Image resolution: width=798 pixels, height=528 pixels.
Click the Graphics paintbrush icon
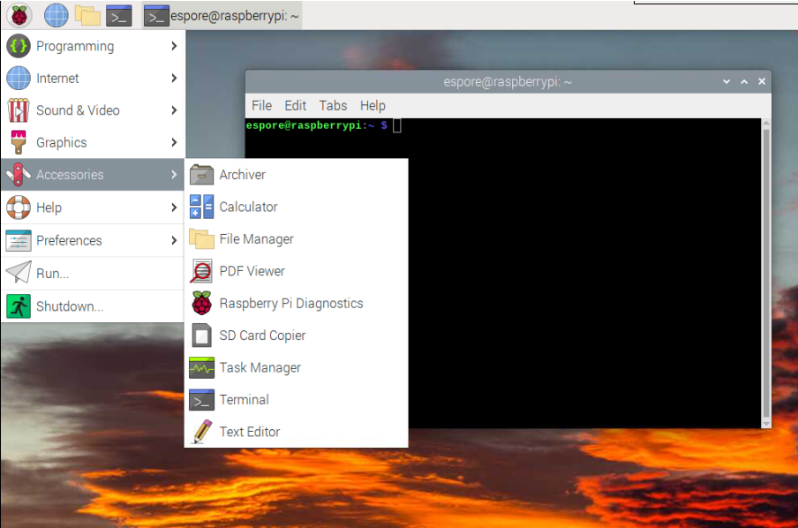coord(19,142)
